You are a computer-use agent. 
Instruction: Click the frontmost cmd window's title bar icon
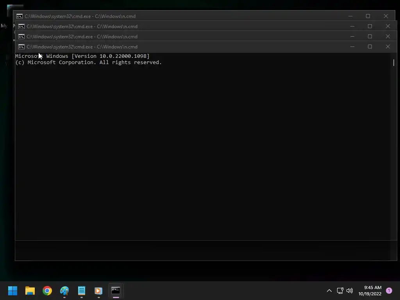coord(21,47)
